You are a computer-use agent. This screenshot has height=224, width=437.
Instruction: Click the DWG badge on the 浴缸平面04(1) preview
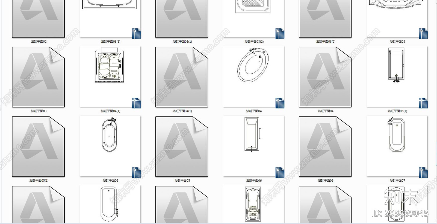pyautogui.click(x=136, y=103)
